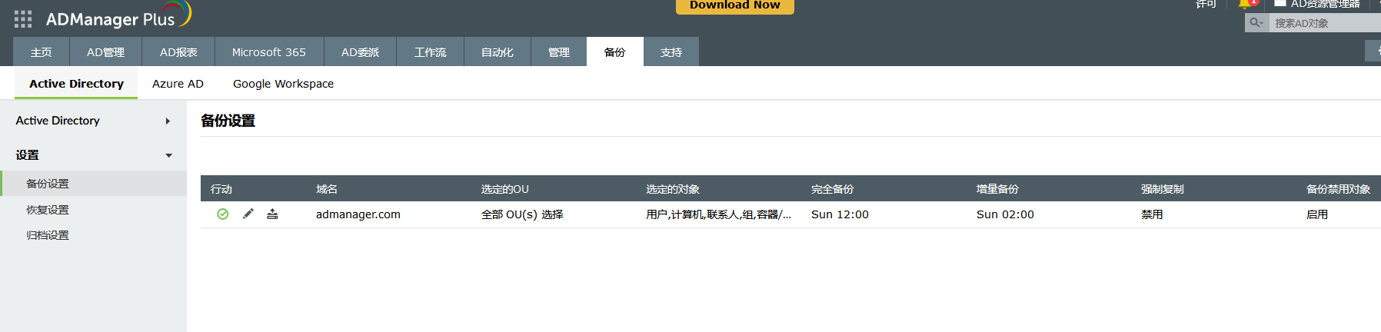Open the AD报表 tab

(x=178, y=51)
